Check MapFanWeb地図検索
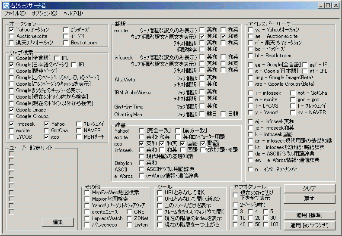The image size is (342, 236). tap(87, 193)
